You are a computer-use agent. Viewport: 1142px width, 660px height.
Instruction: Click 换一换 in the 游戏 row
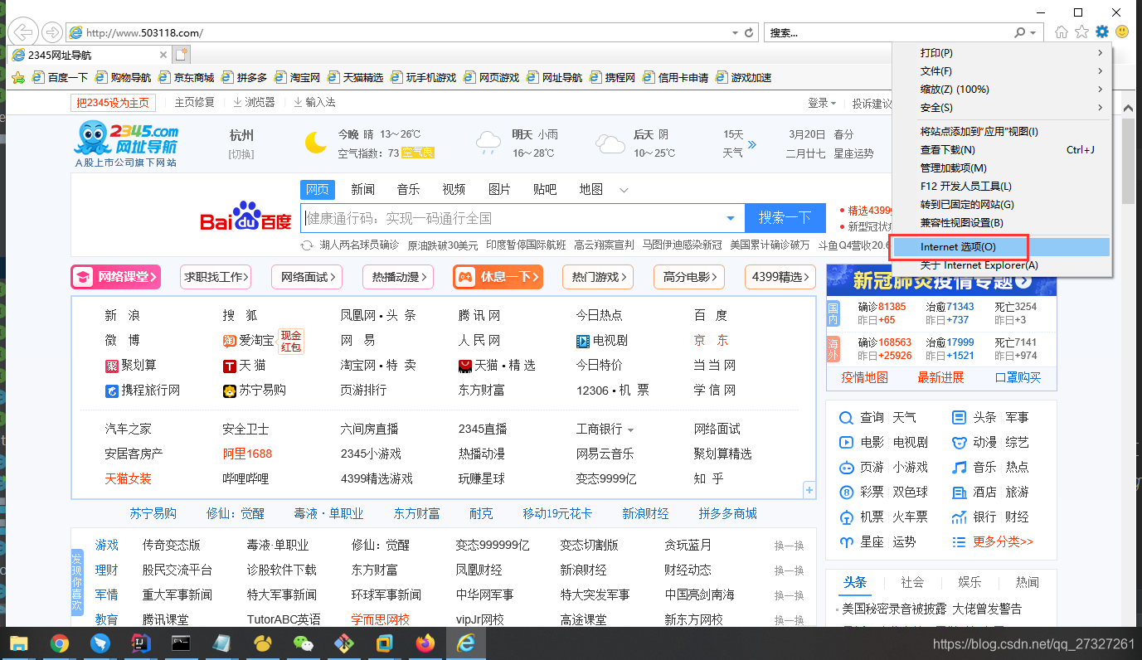click(789, 546)
